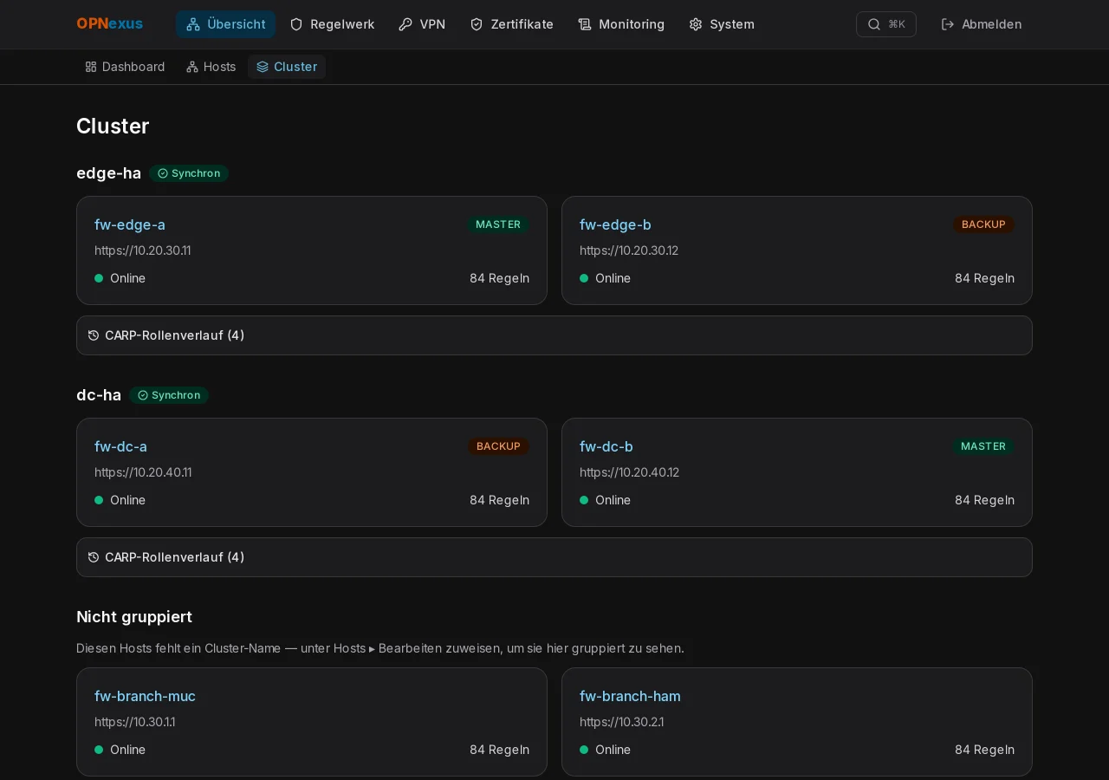Click the BACKUP badge on fw-dc-a
This screenshot has height=780, width=1109.
point(498,446)
